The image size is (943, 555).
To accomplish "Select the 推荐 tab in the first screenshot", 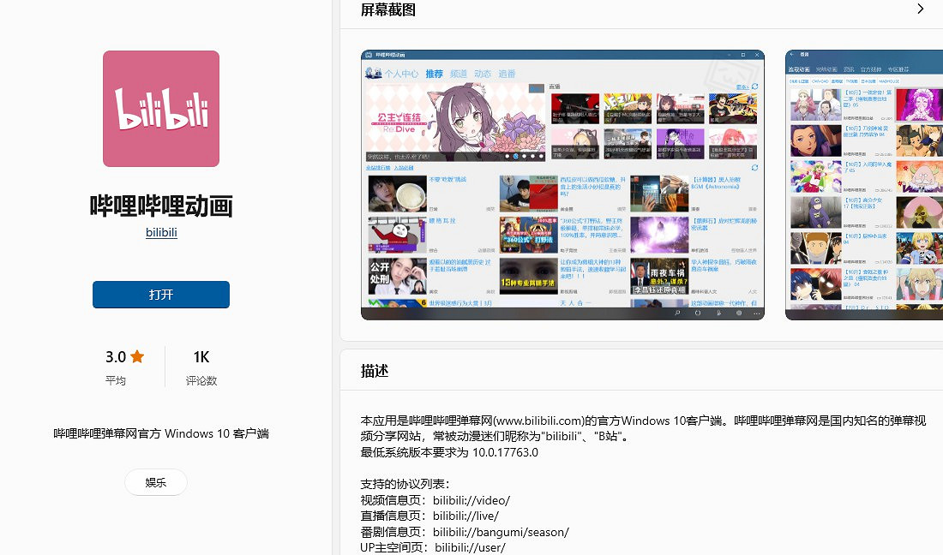I will click(434, 75).
